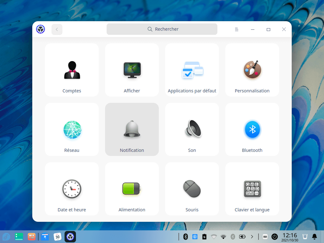This screenshot has height=243, width=324.
Task: Open the Souris mouse settings
Action: pos(192,189)
